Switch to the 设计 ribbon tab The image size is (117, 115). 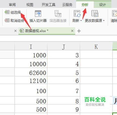click(x=103, y=5)
